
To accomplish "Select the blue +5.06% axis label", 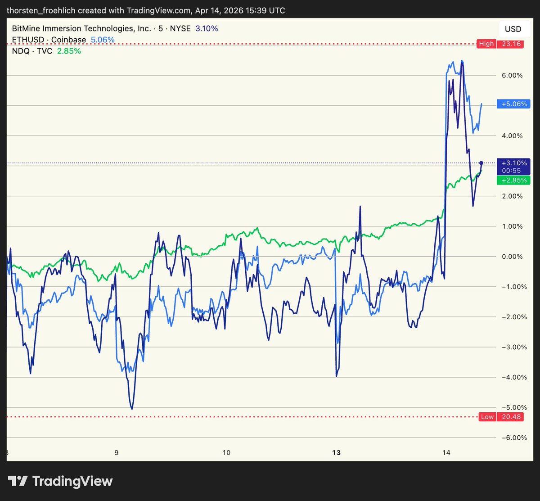I will [x=513, y=104].
